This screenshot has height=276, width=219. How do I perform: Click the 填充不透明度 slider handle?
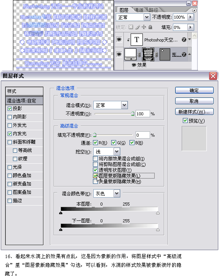[x=95, y=135]
